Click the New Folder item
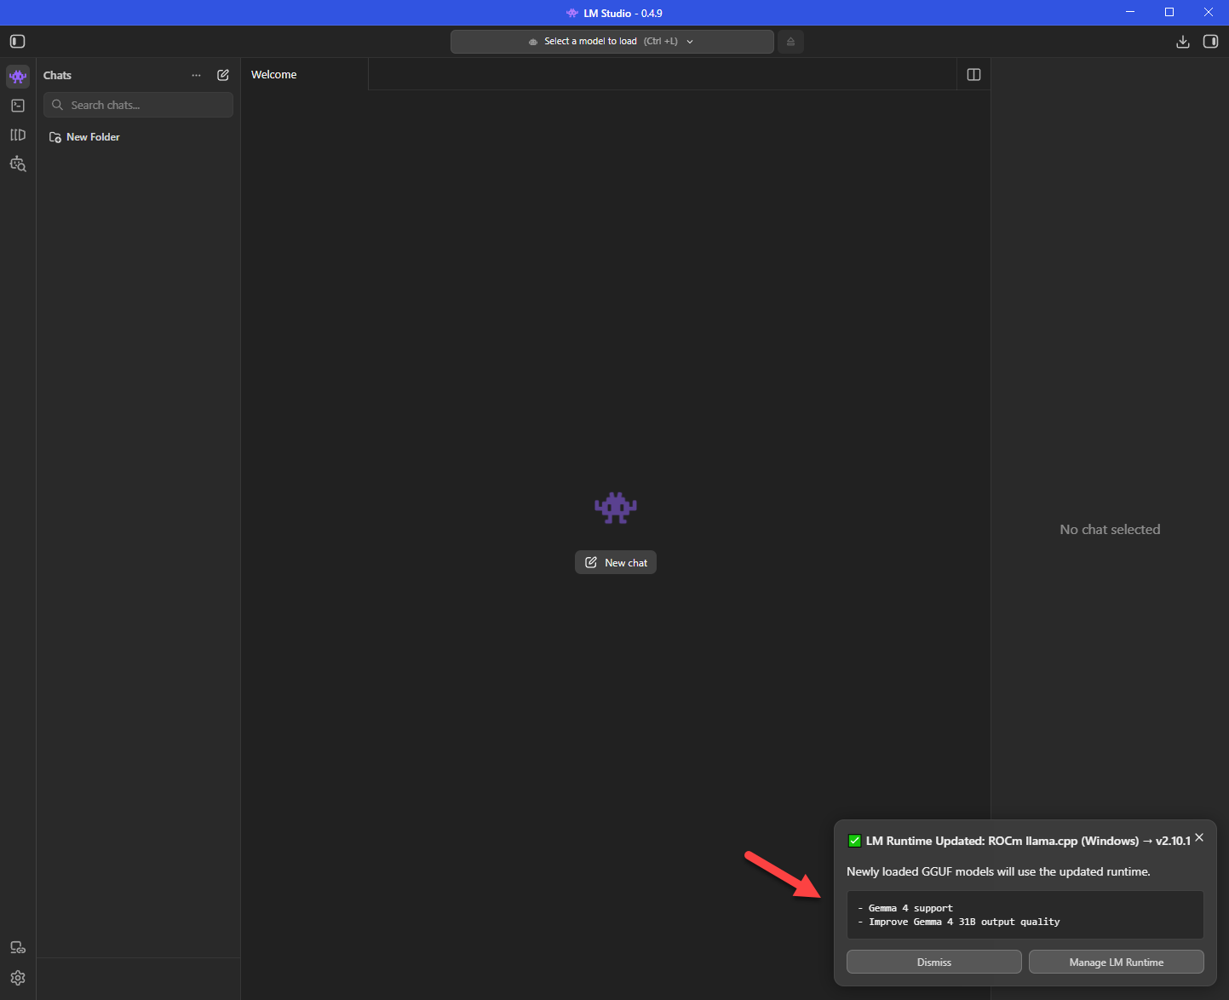Screen dimensions: 1229x1000 pos(84,137)
